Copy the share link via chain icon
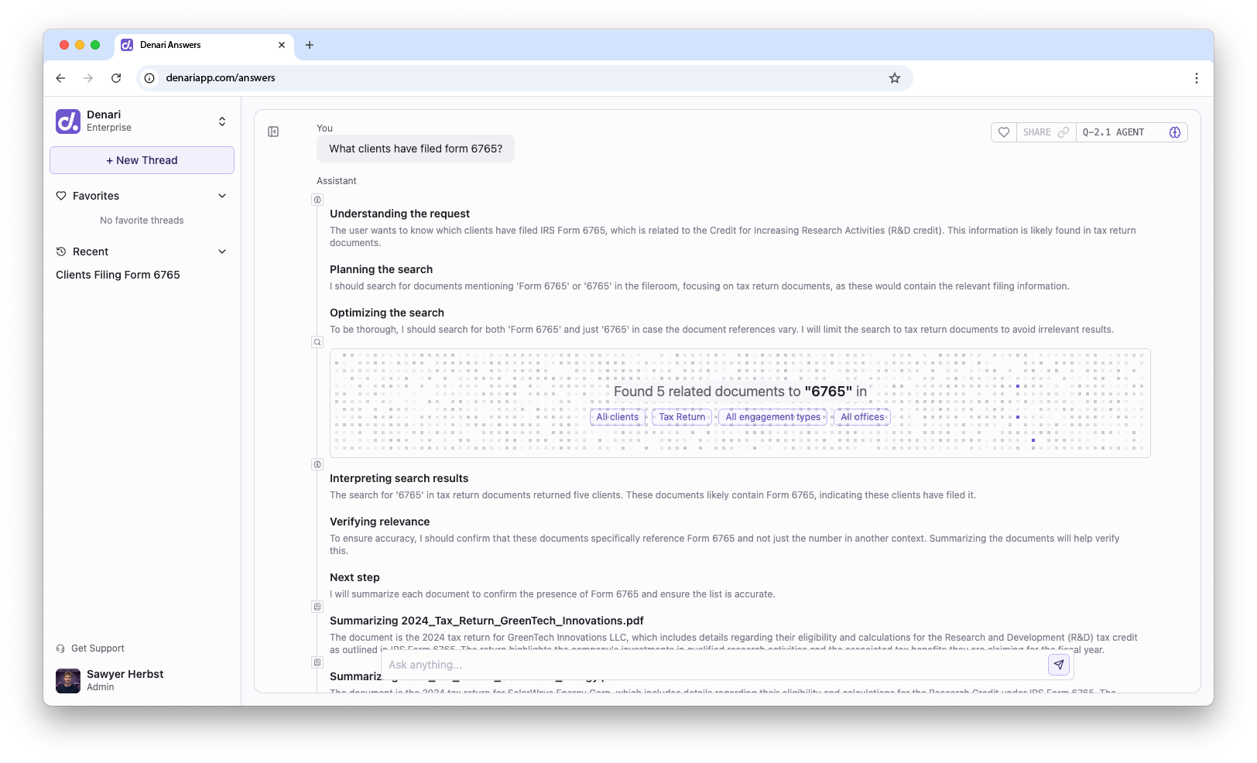 (1063, 132)
